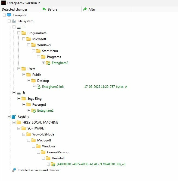Select the Entegham2.lnk file name
This screenshot has height=181, width=178.
(53, 87)
